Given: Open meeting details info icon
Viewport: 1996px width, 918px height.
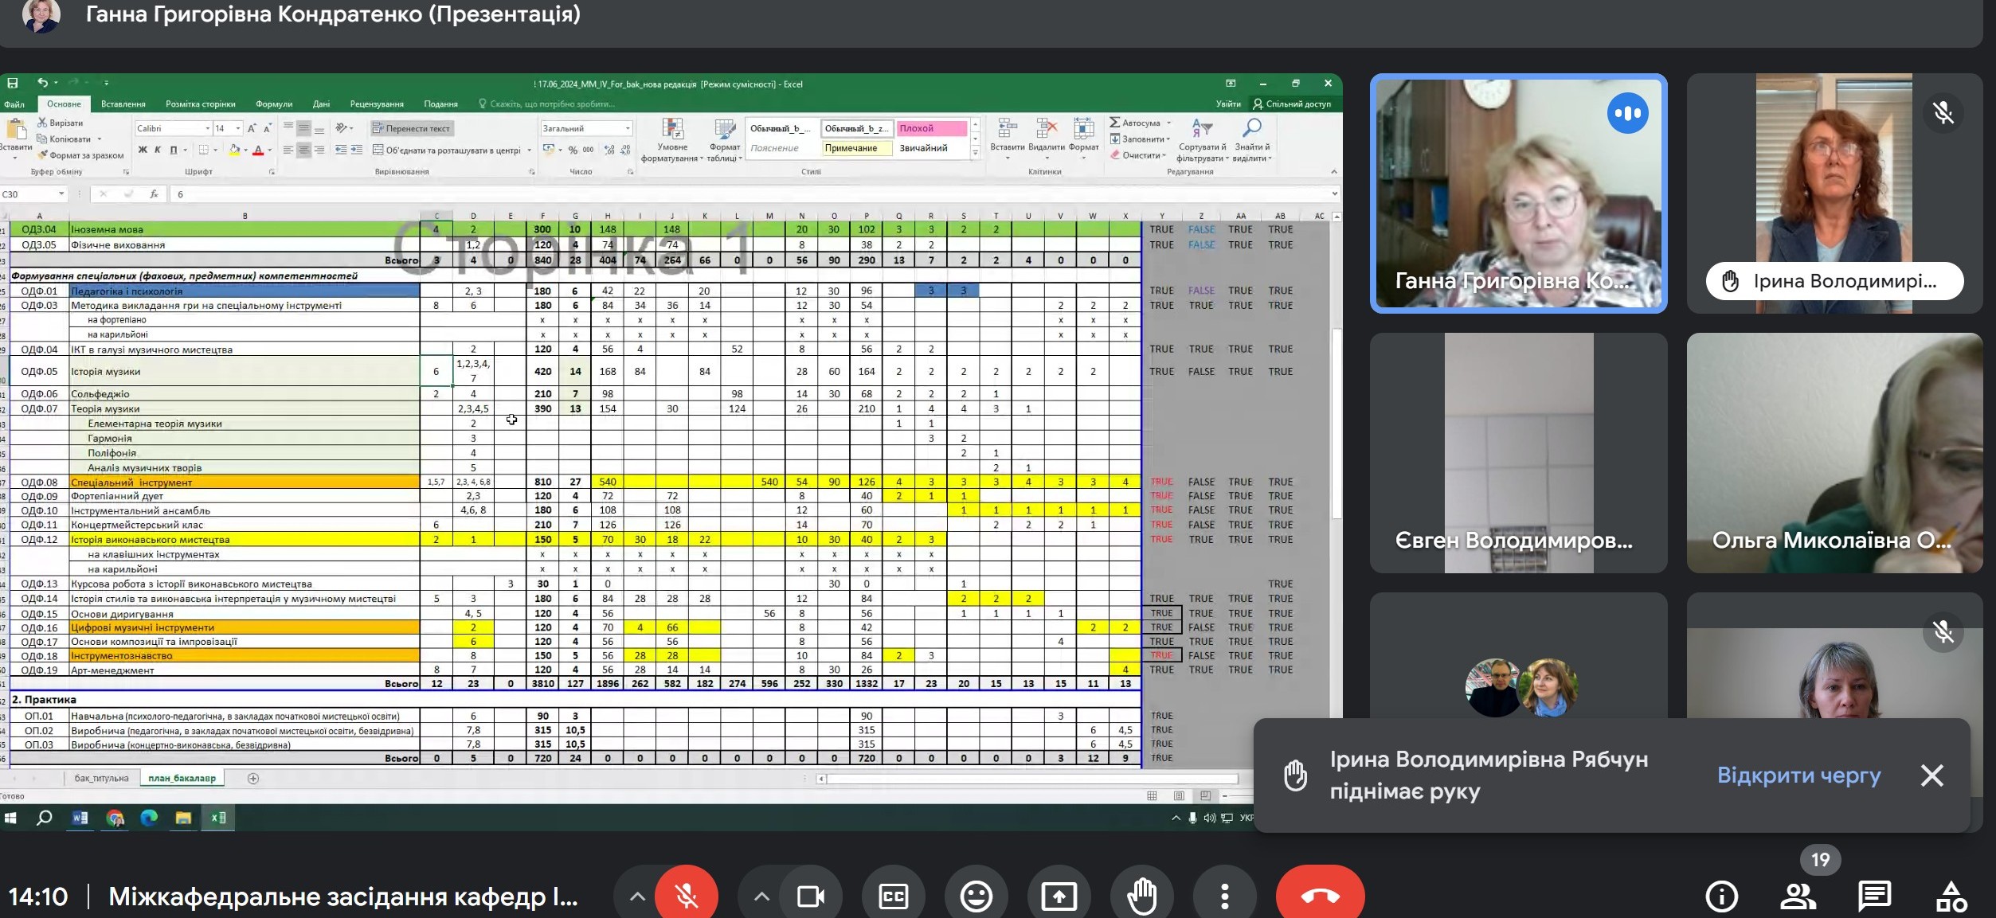Looking at the screenshot, I should 1721,897.
